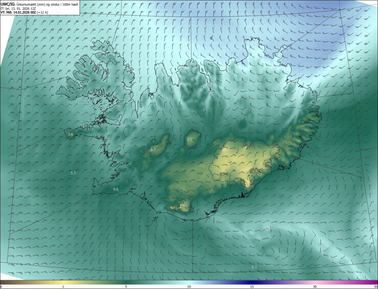Select the 'IT: þri. 13. 01. 2026 12Z' line
The width and height of the screenshot is (378, 289).
[x=18, y=8]
